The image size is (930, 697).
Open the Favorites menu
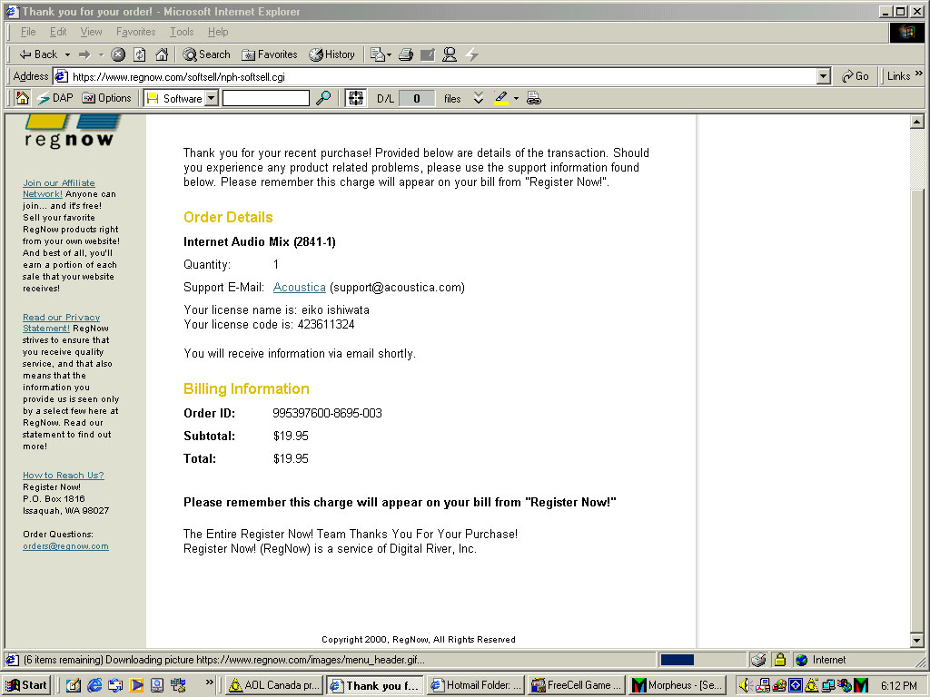[136, 32]
